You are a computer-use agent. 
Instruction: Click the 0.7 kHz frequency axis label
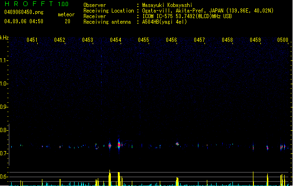click(x=4, y=153)
